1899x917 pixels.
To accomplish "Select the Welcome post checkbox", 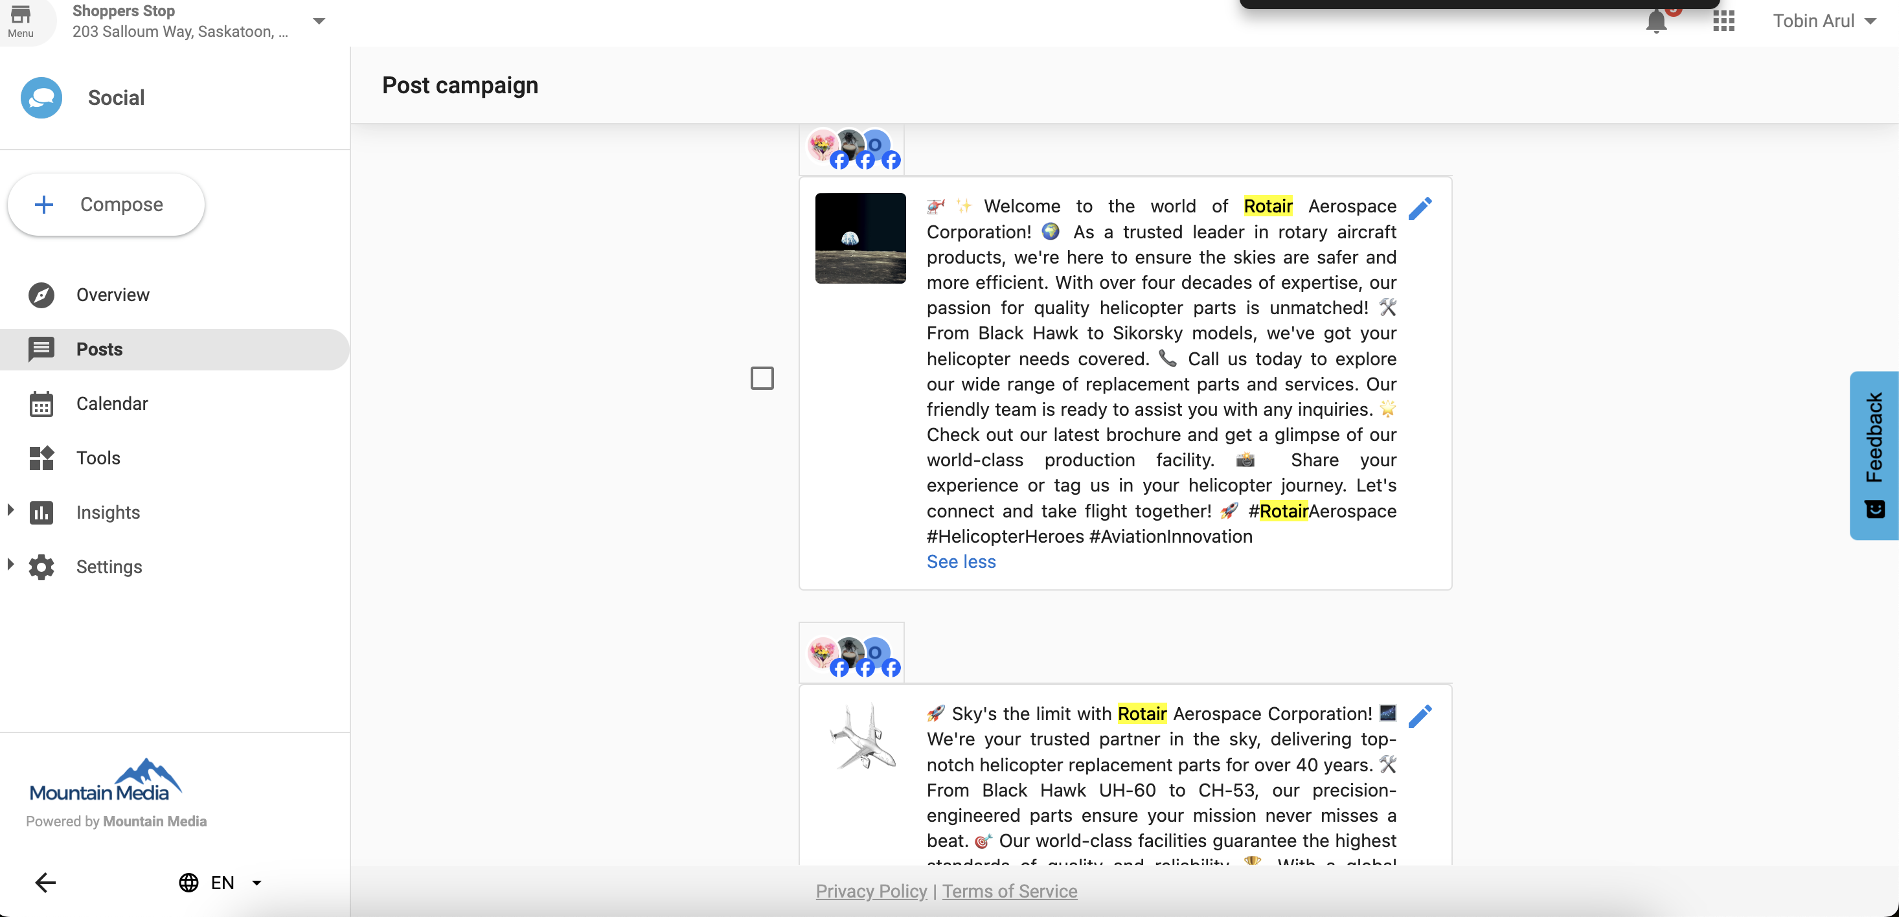I will tap(762, 378).
